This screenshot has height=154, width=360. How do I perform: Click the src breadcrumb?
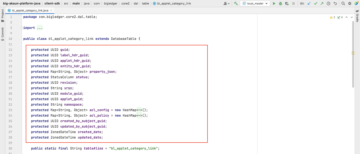pyautogui.click(x=66, y=3)
